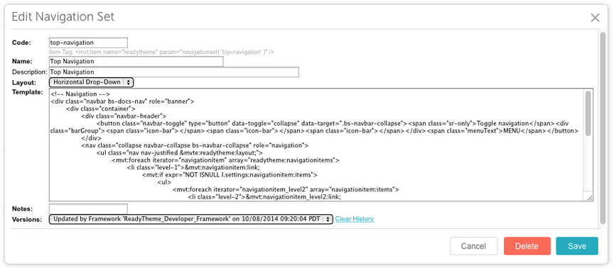The width and height of the screenshot is (614, 268).
Task: Click the Name input field
Action: pyautogui.click(x=136, y=62)
